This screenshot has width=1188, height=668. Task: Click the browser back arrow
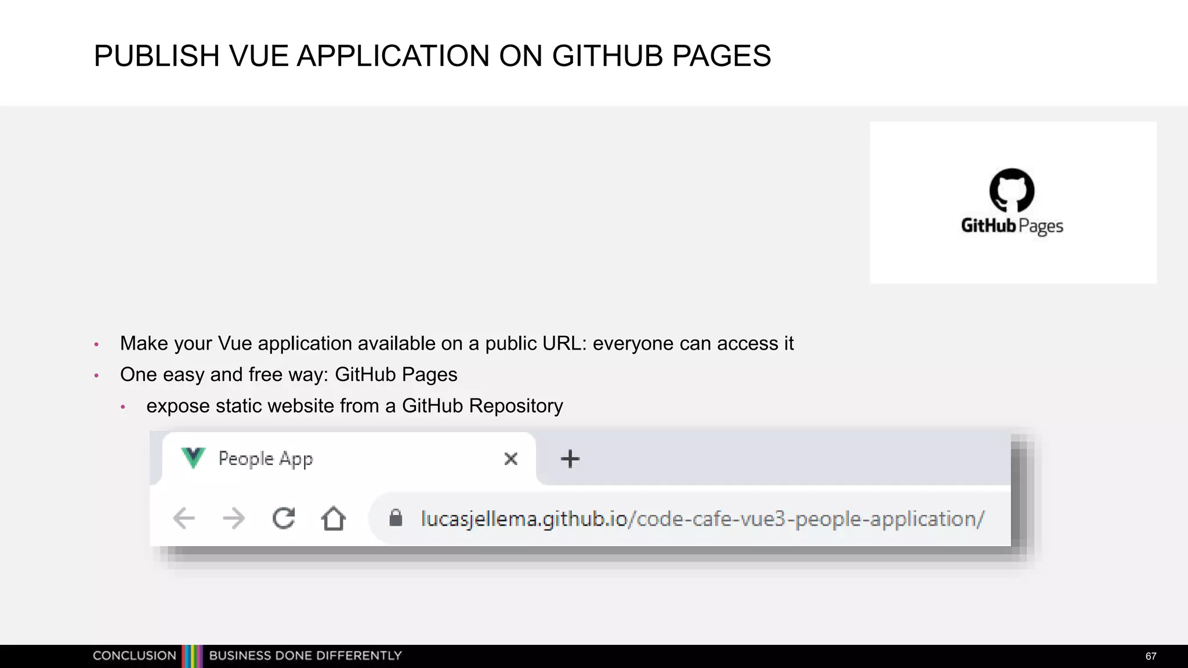184,518
